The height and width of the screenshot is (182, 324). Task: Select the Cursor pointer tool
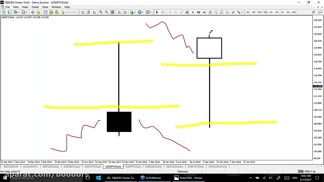(x=157, y=12)
